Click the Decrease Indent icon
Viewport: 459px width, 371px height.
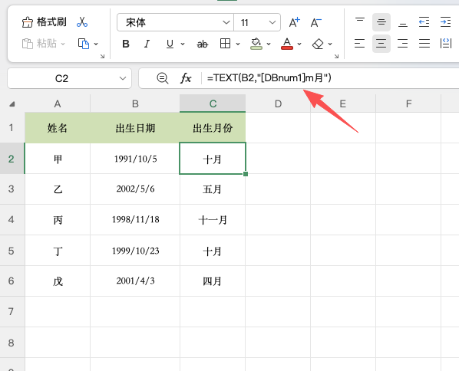[424, 22]
